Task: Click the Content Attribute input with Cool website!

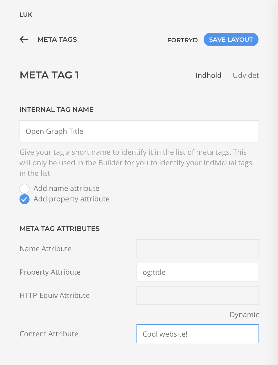Action: [x=197, y=334]
